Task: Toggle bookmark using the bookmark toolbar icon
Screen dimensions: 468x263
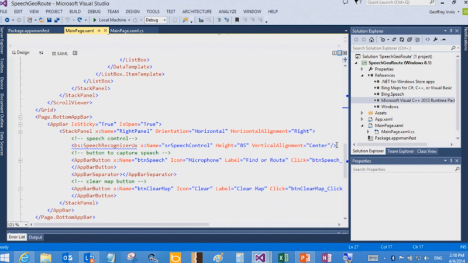Action: [237, 20]
